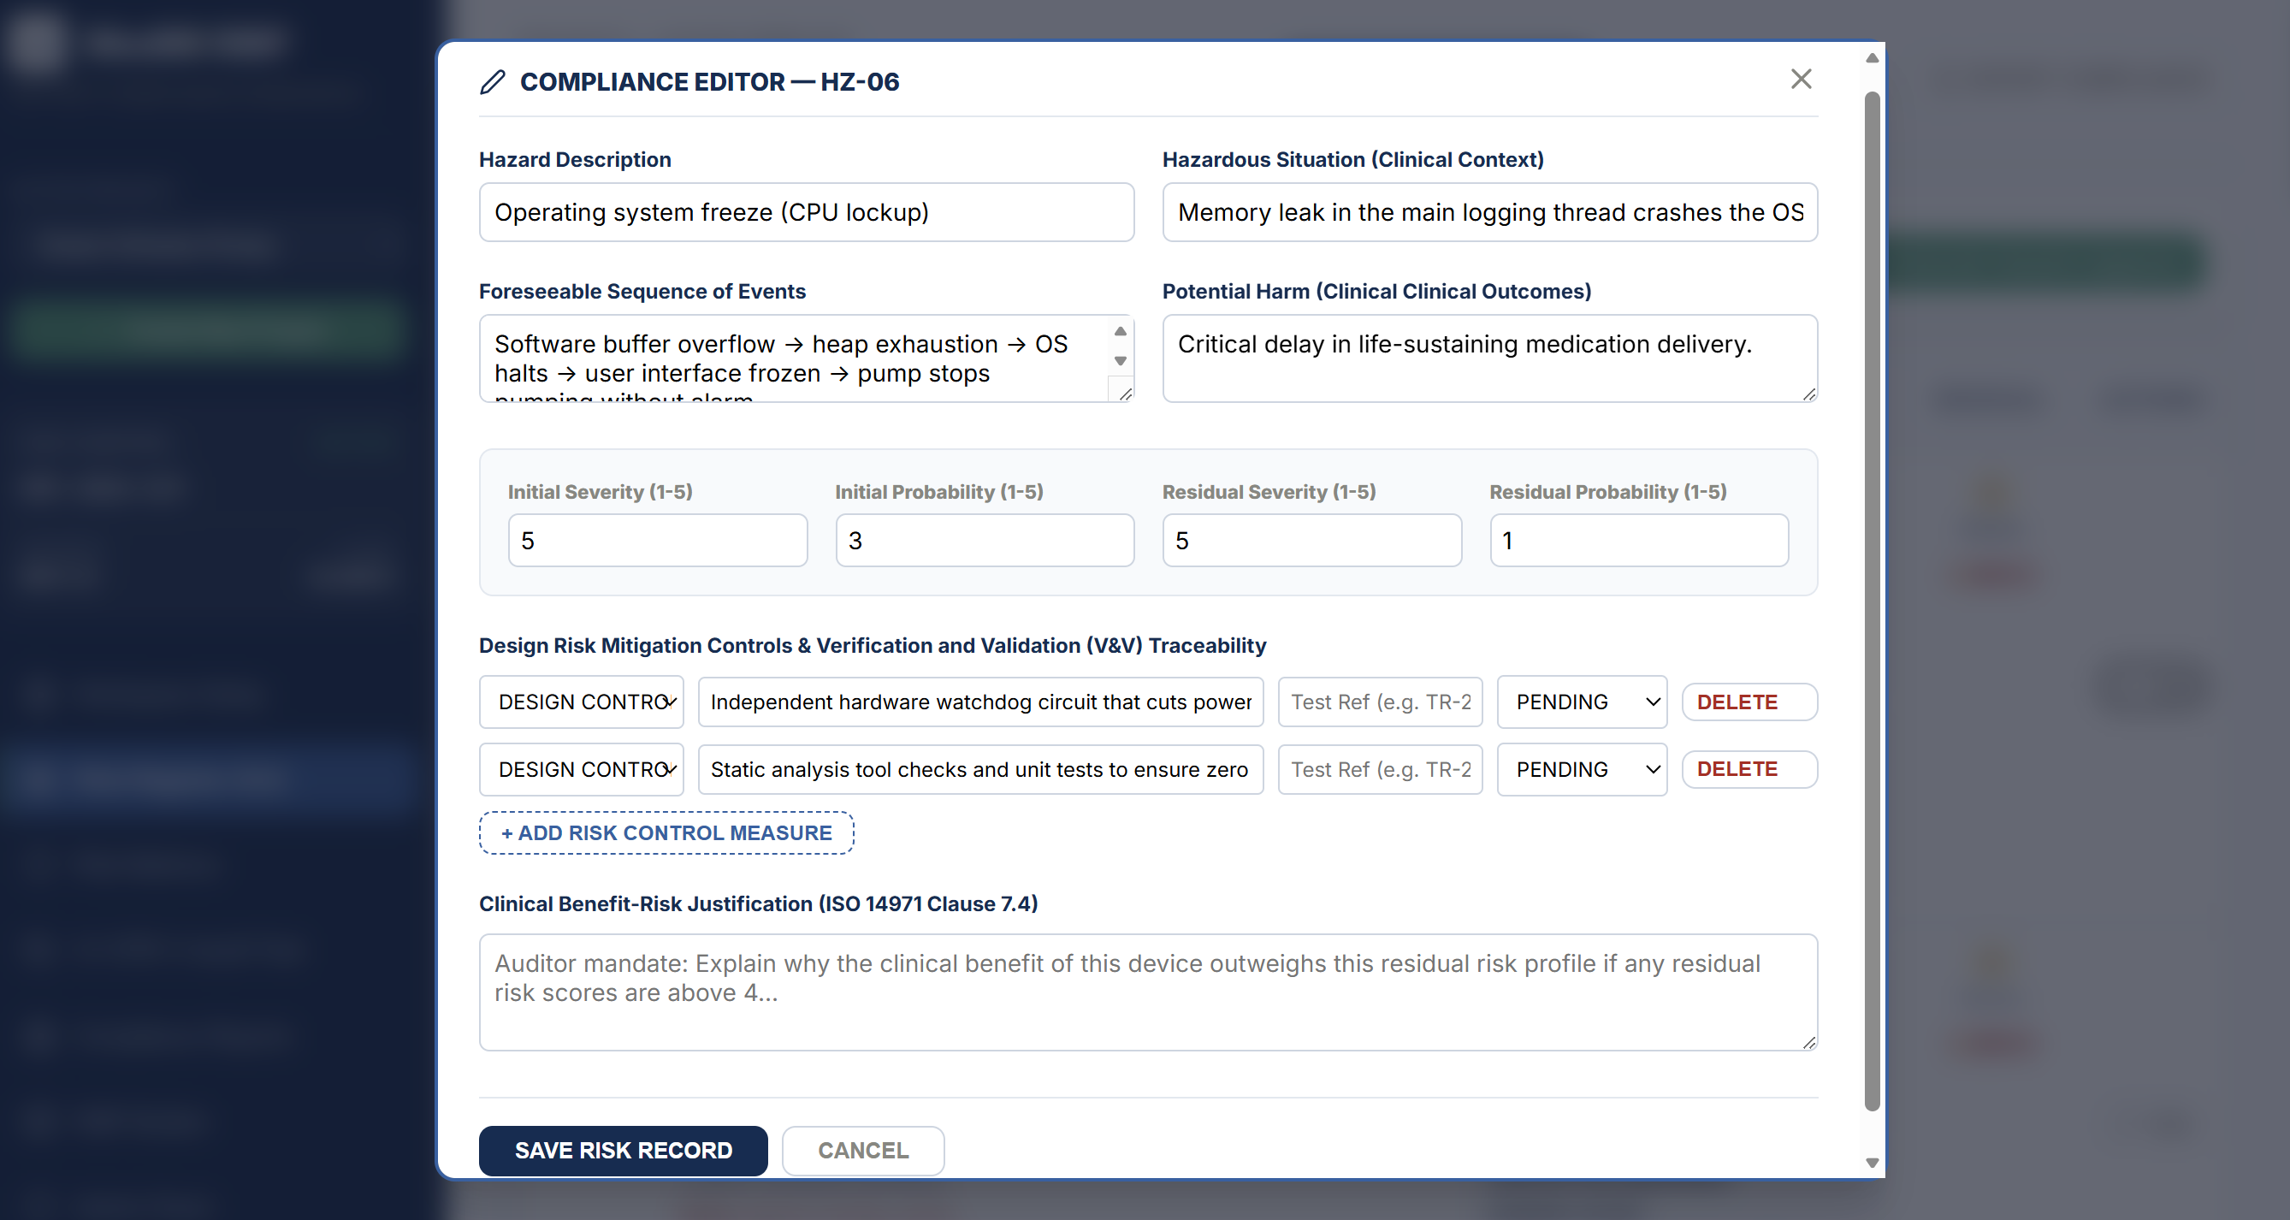Image resolution: width=2290 pixels, height=1220 pixels.
Task: Edit the hardware watchdog control description
Action: coord(980,702)
